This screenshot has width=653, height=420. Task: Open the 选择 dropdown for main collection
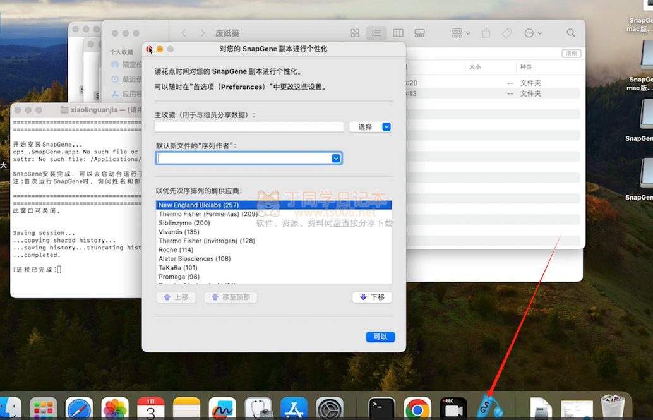coord(370,127)
